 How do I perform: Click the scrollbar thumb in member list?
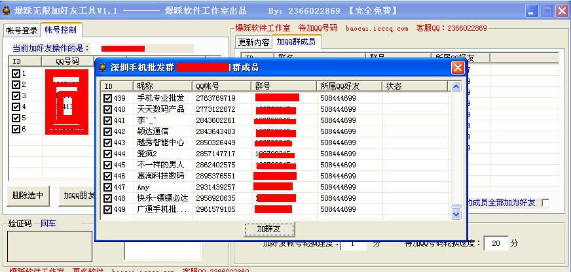pyautogui.click(x=456, y=206)
